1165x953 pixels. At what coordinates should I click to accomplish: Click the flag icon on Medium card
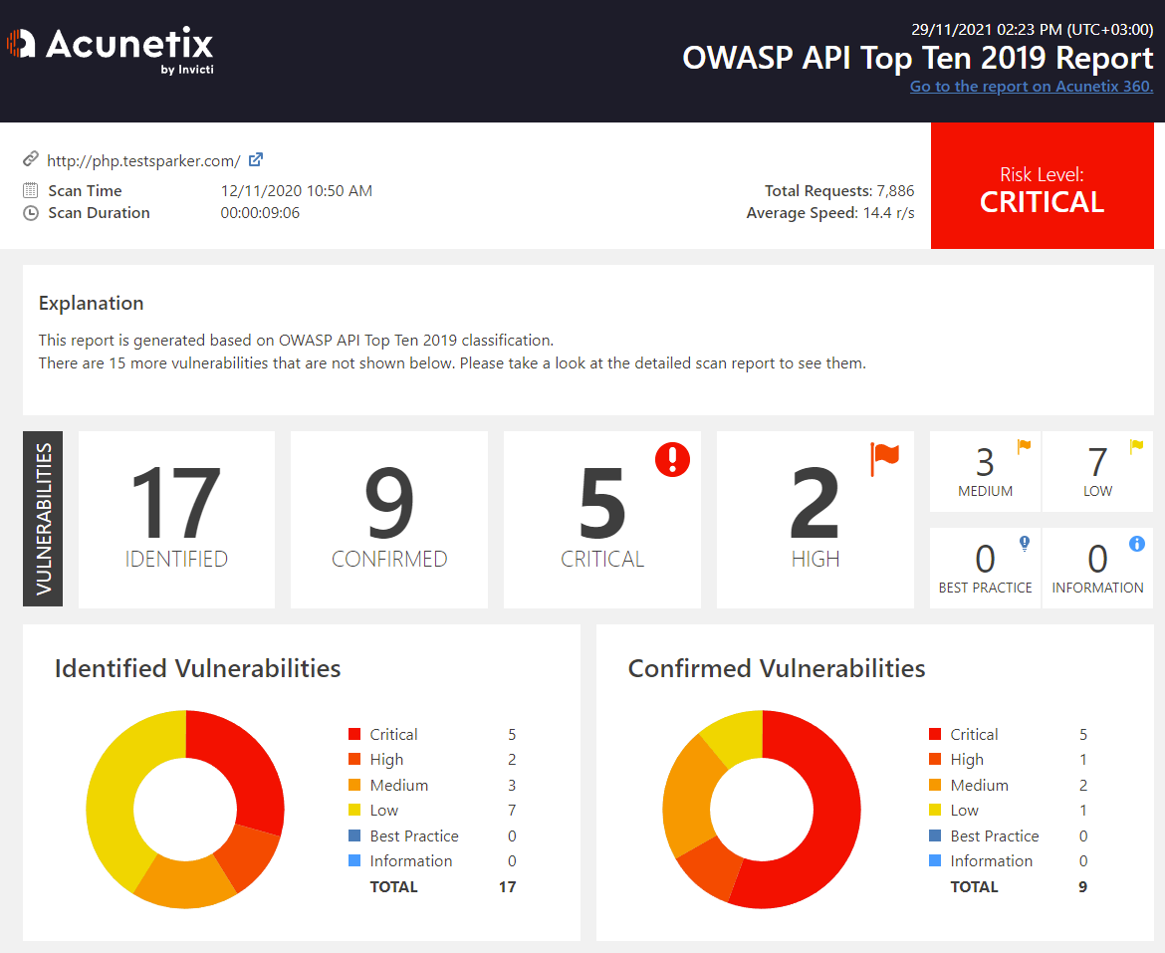point(1024,447)
